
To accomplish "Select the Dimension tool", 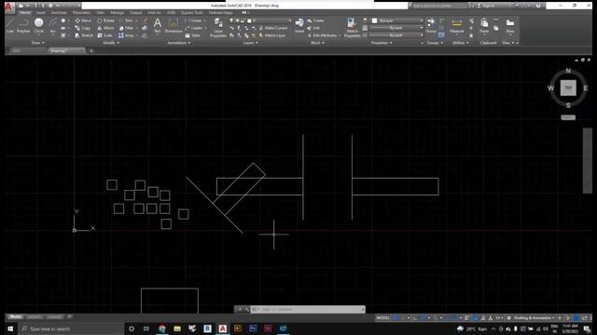I will [174, 25].
